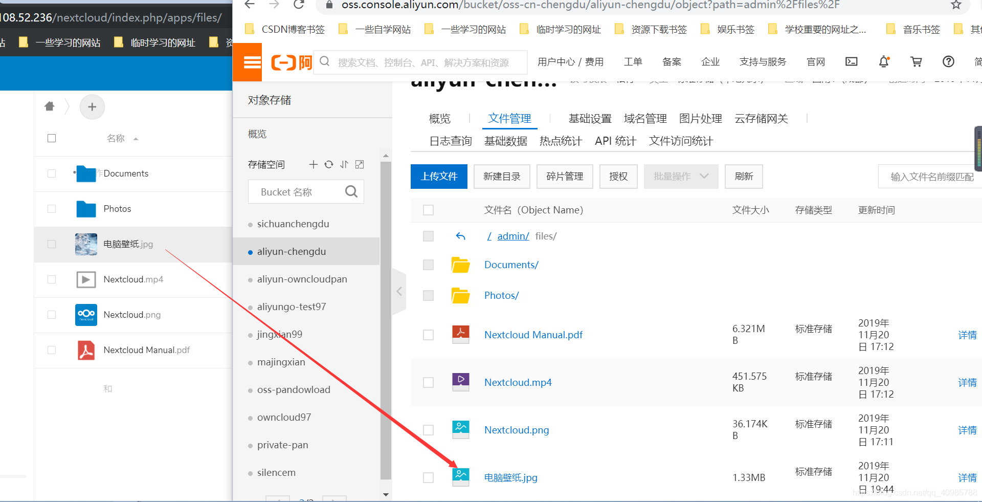Sort Nextcloud files by 名称 arrow
Viewport: 982px width, 502px height.
click(136, 139)
